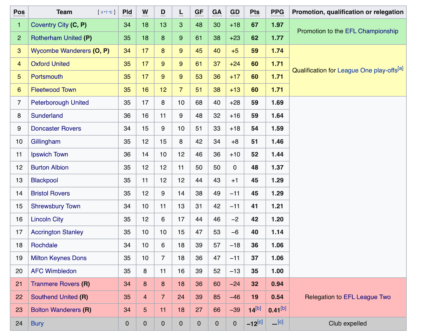This screenshot has height=336, width=431.
Task: Open the League One play-offs link
Action: [x=367, y=70]
